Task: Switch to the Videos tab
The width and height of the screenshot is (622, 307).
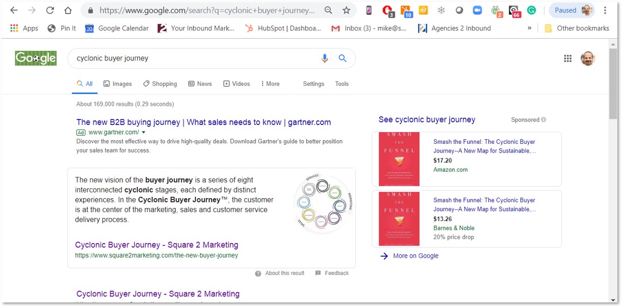Action: (x=237, y=84)
